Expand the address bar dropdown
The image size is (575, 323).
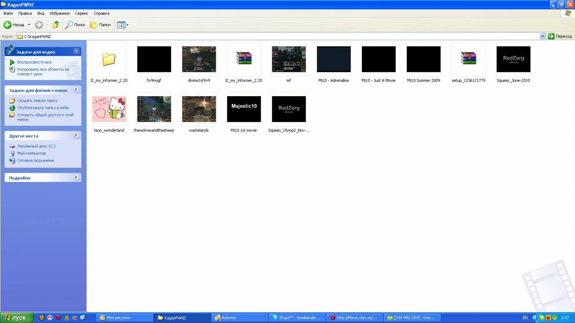click(542, 36)
